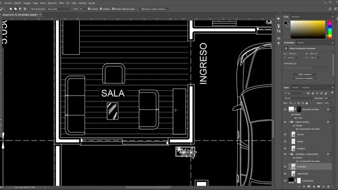Hide the TEXTOS layer
Image resolution: width=338 pixels, height=190 pixels.
285,134
